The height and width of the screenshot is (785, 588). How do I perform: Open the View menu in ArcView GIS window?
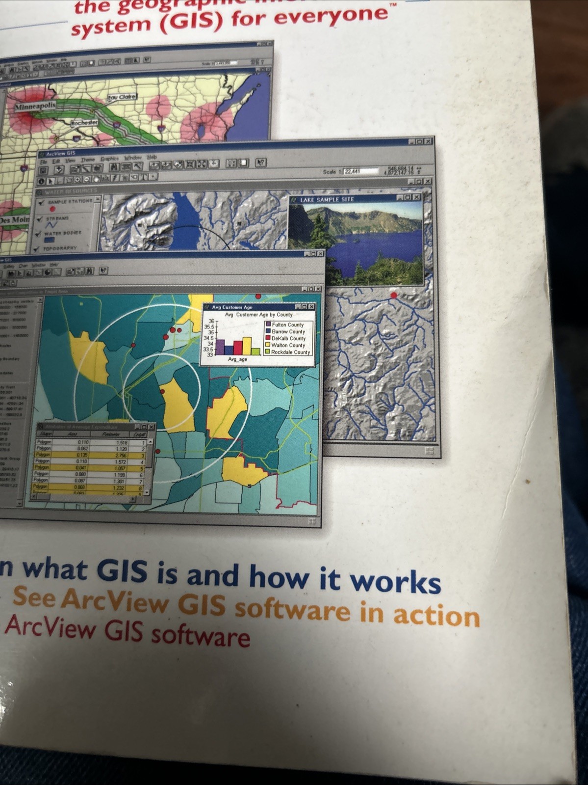(70, 161)
